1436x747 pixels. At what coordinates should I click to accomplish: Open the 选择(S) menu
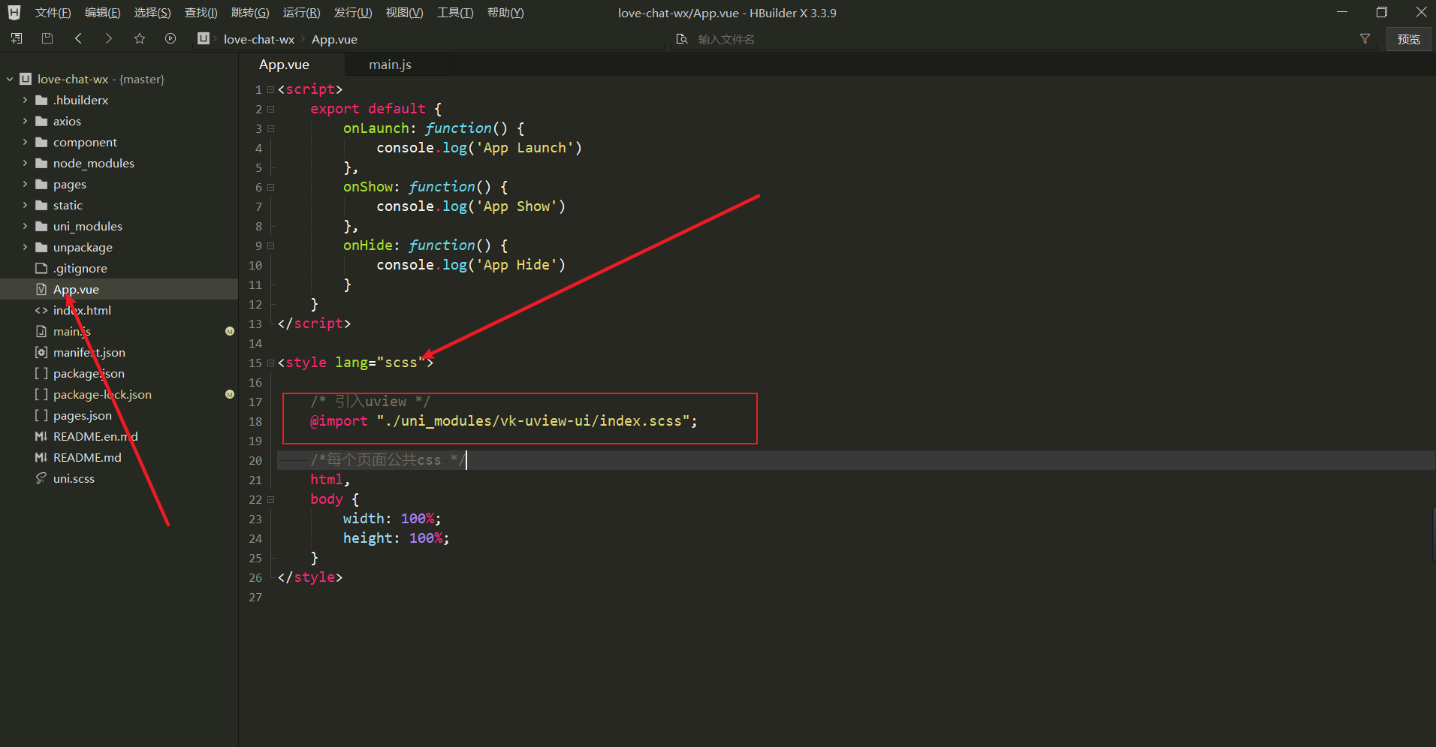pyautogui.click(x=152, y=13)
